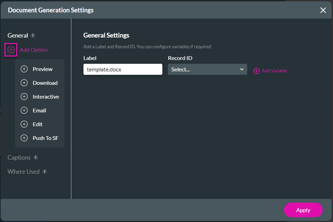Click the Add Option plus icon
333x222 pixels.
tap(11, 50)
